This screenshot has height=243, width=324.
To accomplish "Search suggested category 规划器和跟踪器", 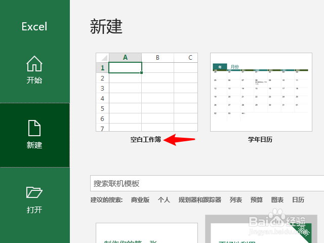I will 200,200.
